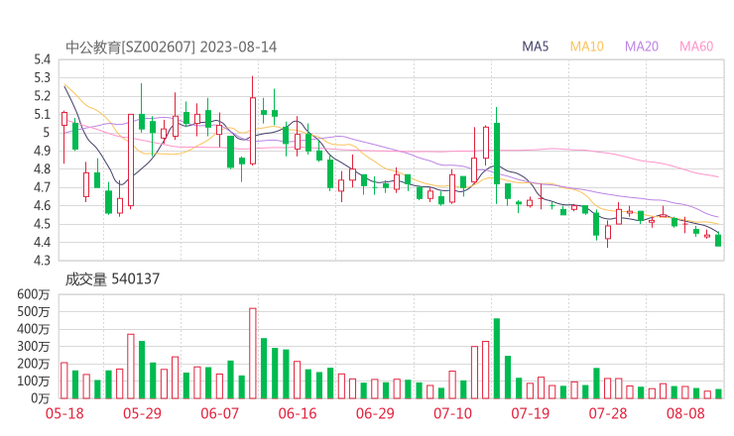
Task: Click the 300万 volume axis label
Action: 34,346
